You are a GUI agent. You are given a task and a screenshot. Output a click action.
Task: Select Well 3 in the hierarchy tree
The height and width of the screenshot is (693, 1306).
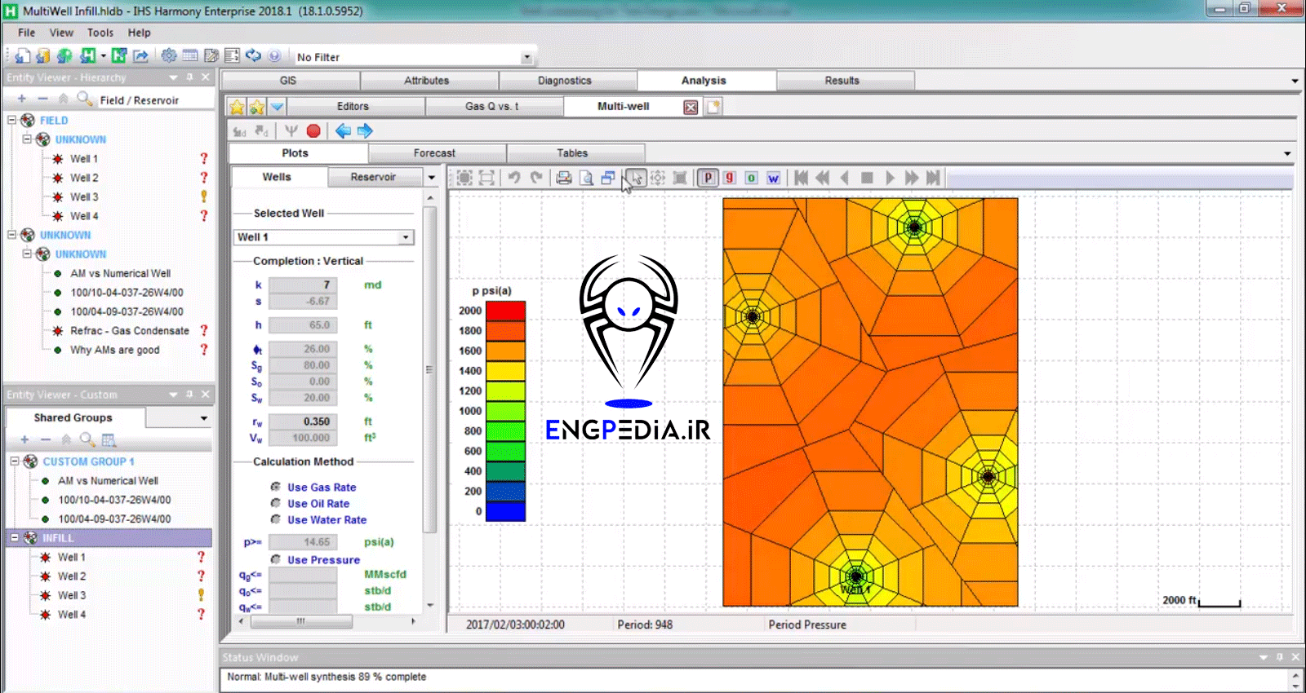pos(84,196)
